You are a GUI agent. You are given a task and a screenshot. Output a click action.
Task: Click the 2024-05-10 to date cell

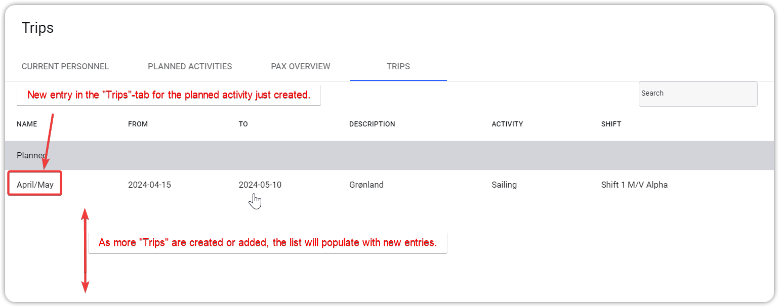(260, 185)
